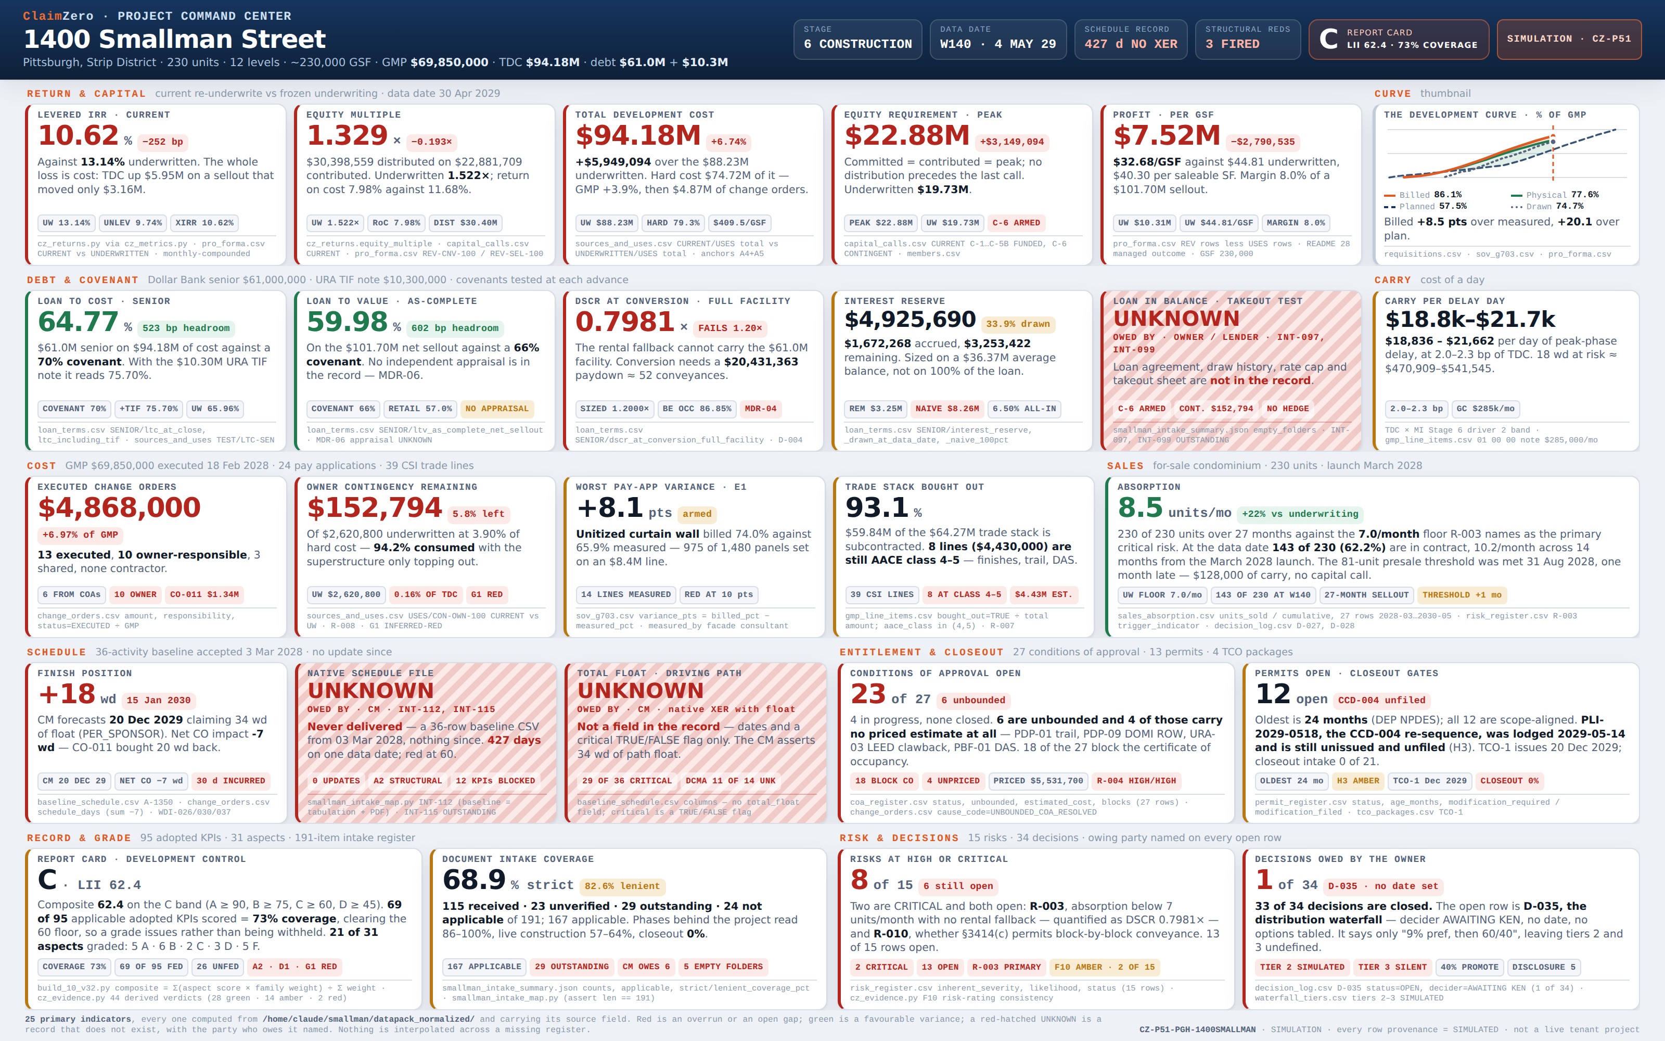The height and width of the screenshot is (1041, 1665).
Task: Select the XIRR 10.62% chip
Action: point(204,223)
